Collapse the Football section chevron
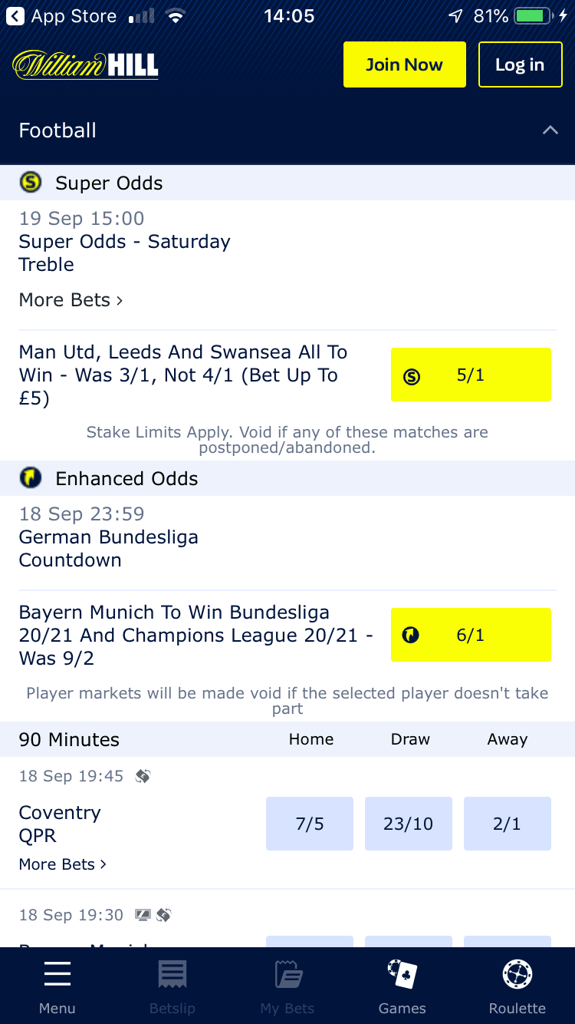The height and width of the screenshot is (1024, 575). click(x=550, y=130)
